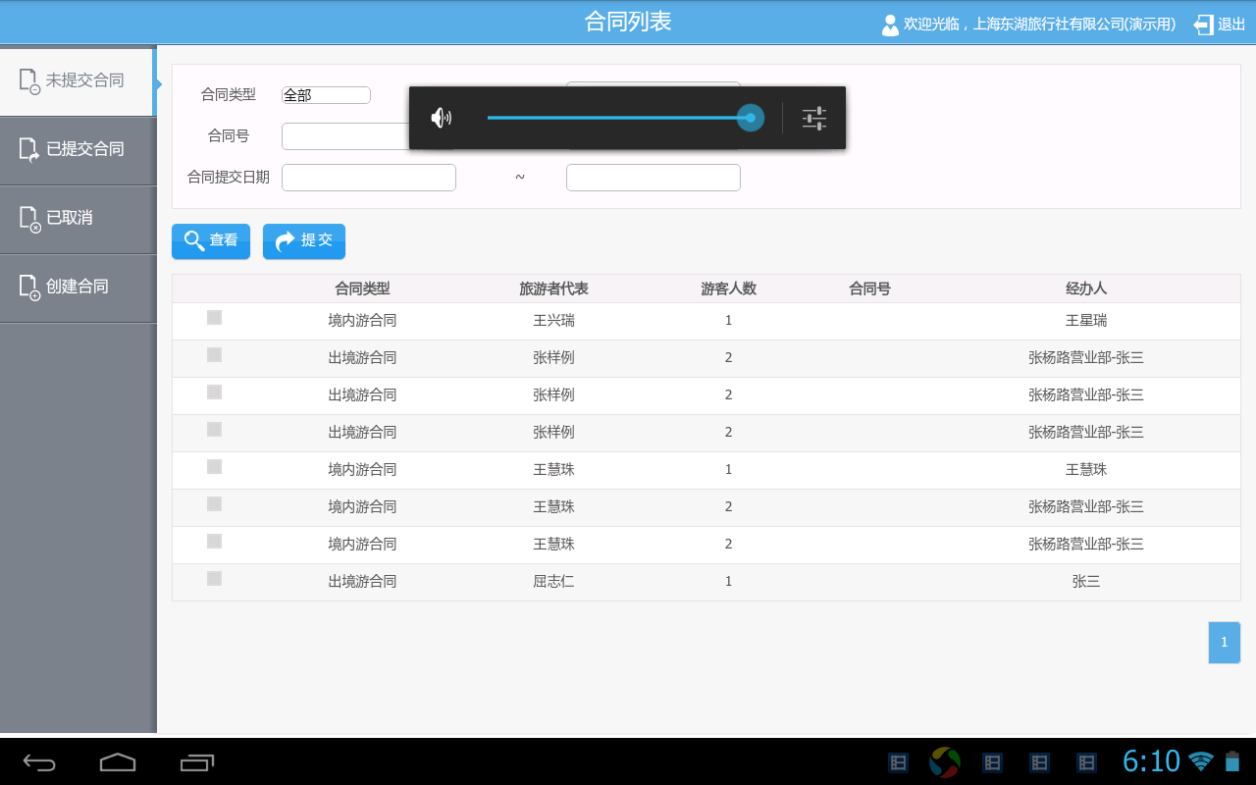Image resolution: width=1256 pixels, height=785 pixels.
Task: Focus the 合同提交日期 start date field
Action: coord(369,178)
